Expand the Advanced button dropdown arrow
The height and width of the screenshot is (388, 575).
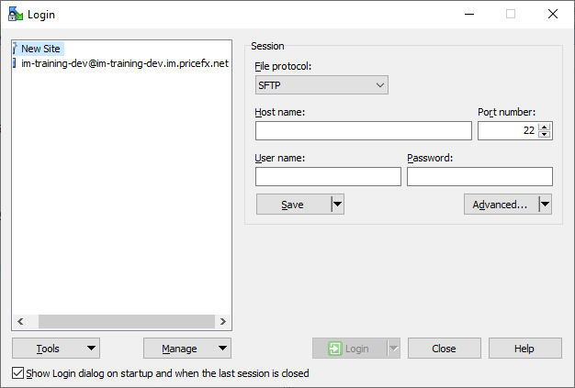click(x=545, y=205)
